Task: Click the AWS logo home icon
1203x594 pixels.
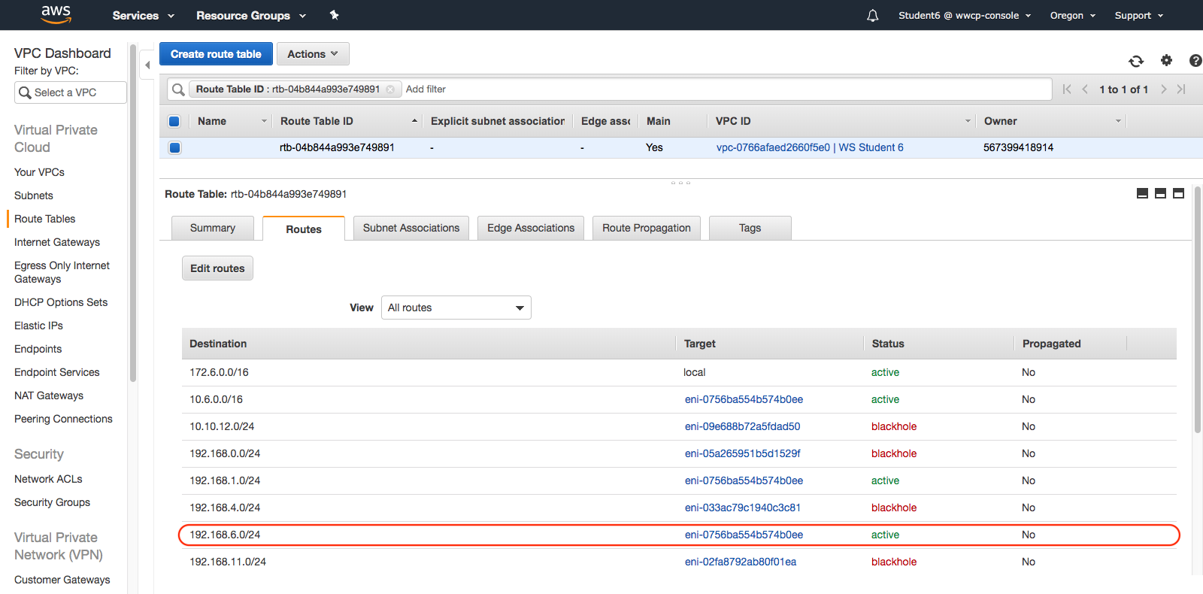Action: click(x=56, y=14)
